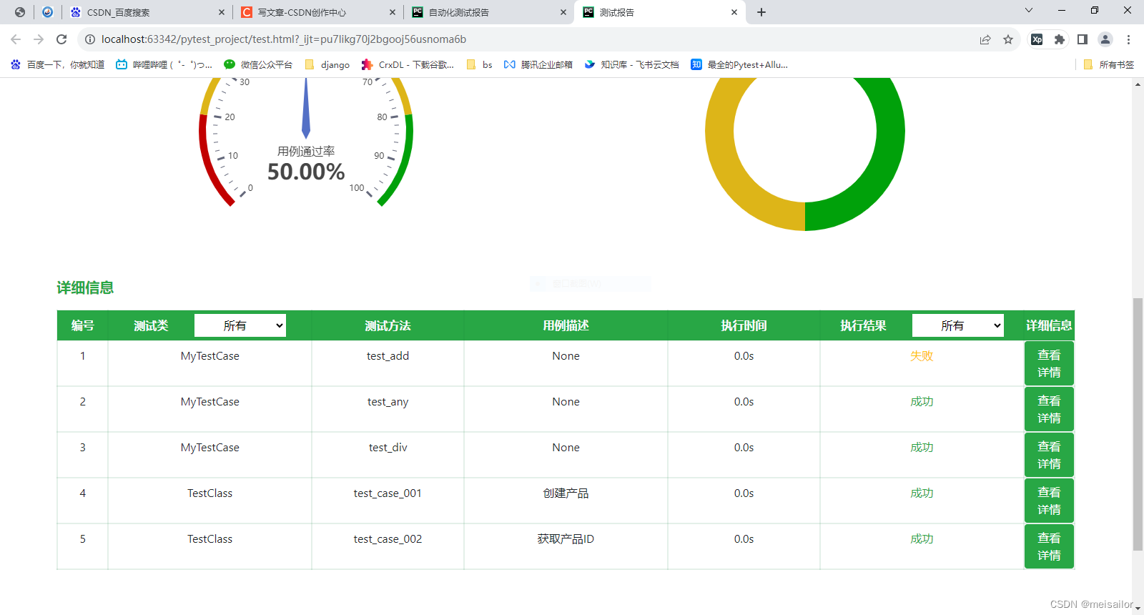Close the 自动化测试报告 tab

[563, 12]
